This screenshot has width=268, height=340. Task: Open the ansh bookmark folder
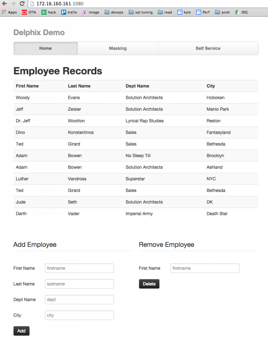[x=222, y=12]
